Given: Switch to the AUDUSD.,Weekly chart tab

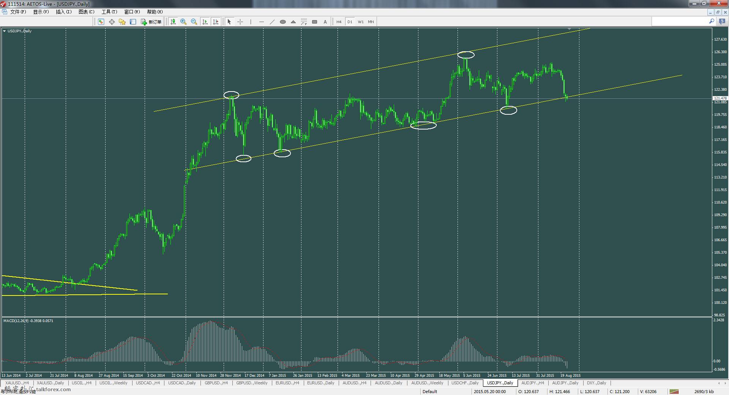Looking at the screenshot, I should coord(427,383).
